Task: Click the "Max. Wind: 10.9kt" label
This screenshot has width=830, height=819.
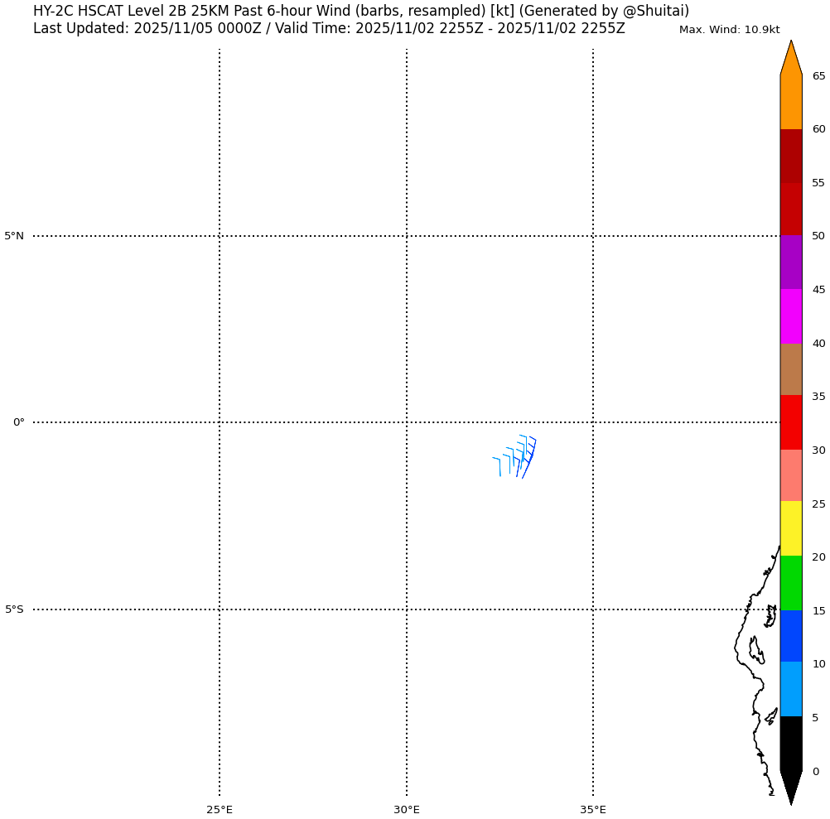Action: (x=729, y=30)
